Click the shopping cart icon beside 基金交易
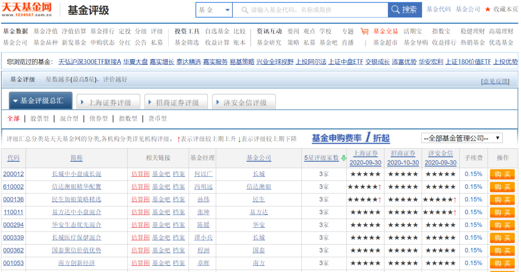The height and width of the screenshot is (272, 521). coord(365,31)
